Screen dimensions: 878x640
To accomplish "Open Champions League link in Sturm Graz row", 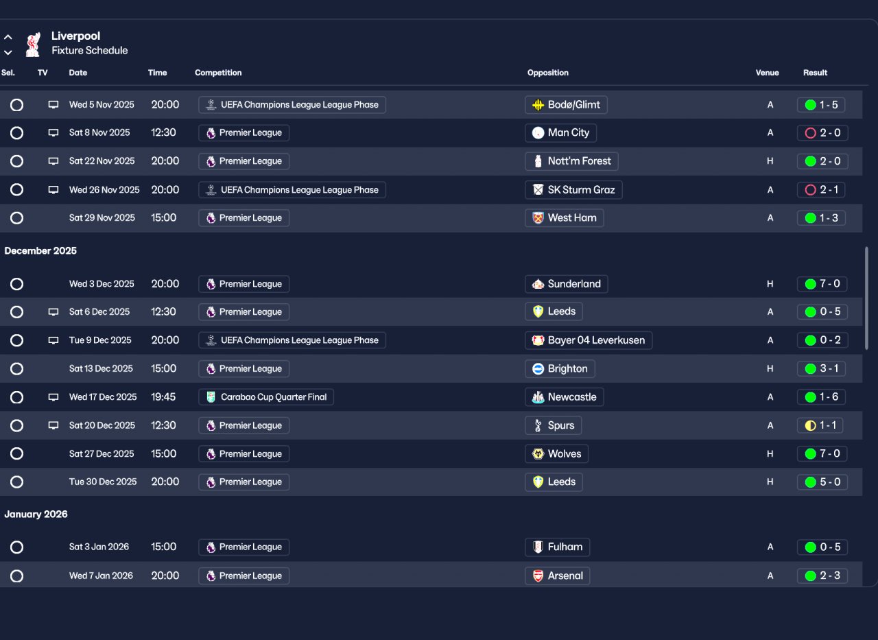I will pos(292,190).
